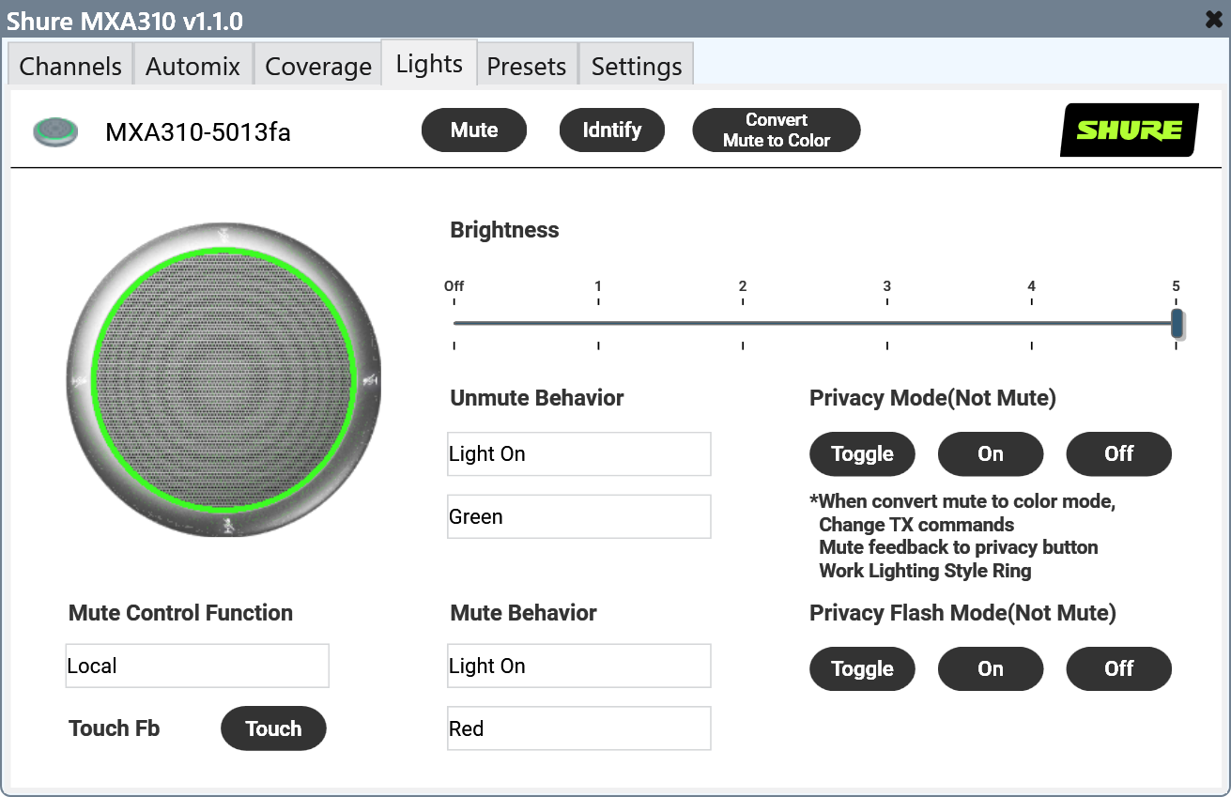Open the Automix tab
1231x797 pixels.
(193, 66)
